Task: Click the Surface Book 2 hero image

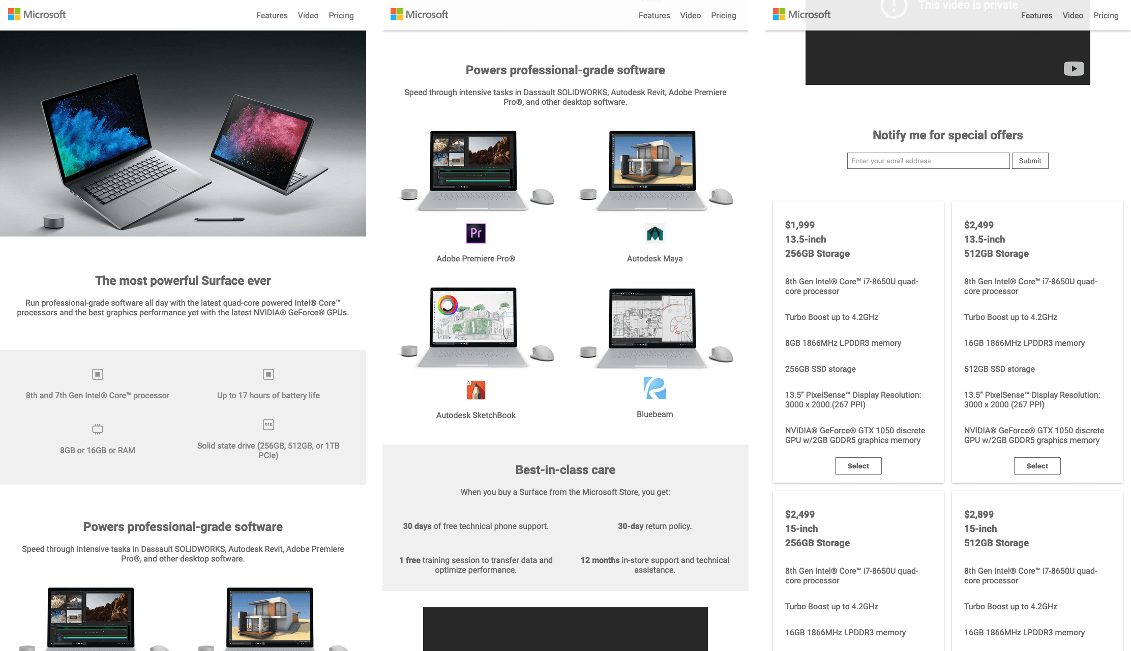Action: [x=183, y=132]
